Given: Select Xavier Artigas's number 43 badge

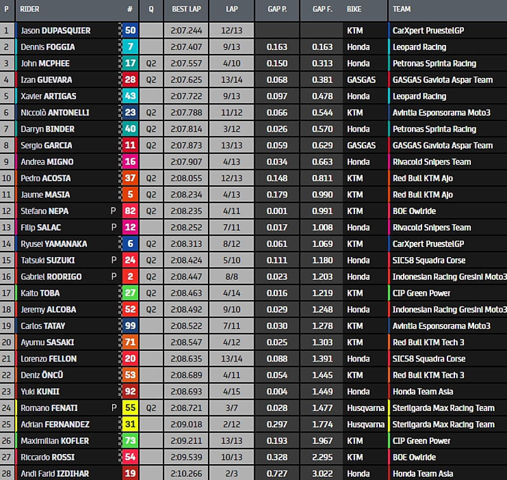Looking at the screenshot, I should tap(129, 96).
